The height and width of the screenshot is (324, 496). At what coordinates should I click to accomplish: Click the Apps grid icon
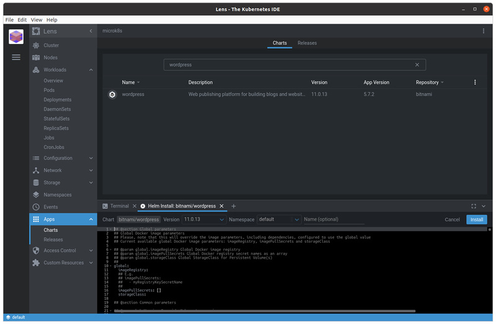tap(36, 219)
